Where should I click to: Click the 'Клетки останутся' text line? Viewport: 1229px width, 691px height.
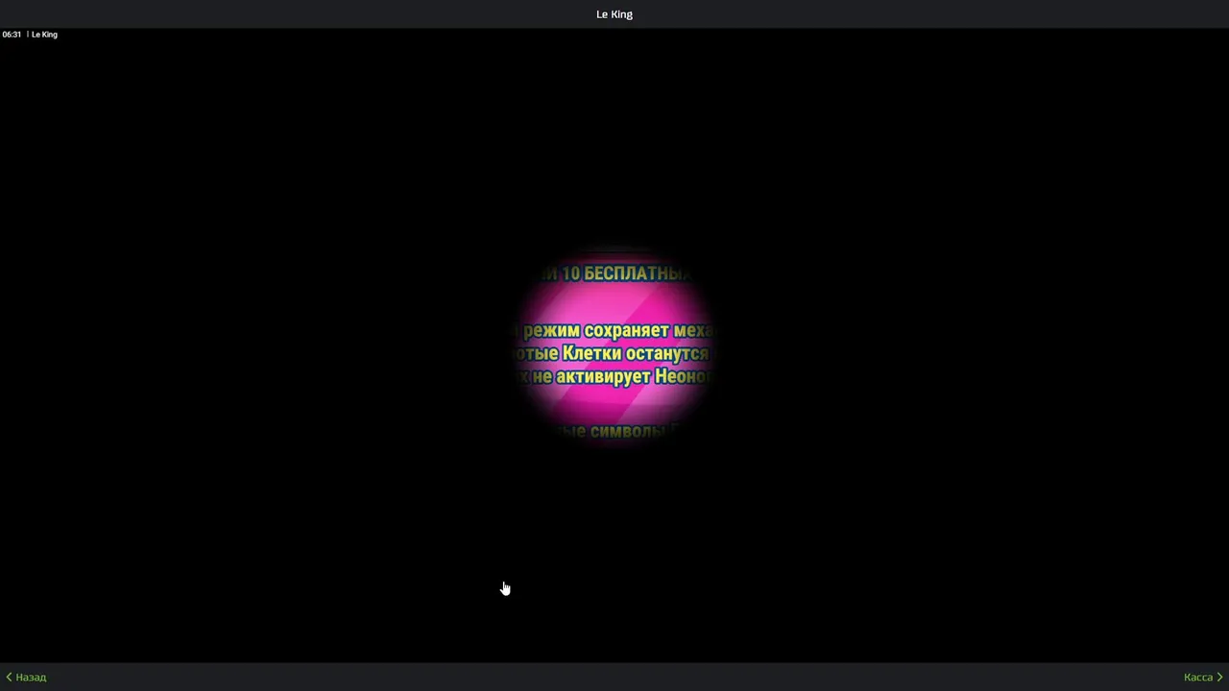[x=635, y=354]
